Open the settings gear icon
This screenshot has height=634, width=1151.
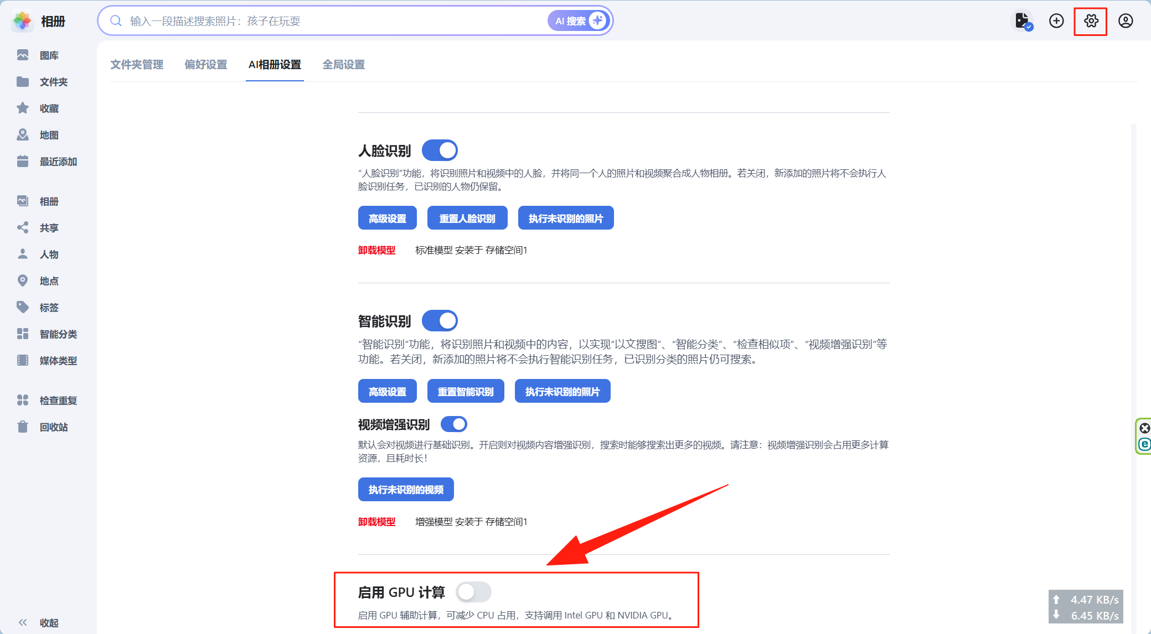pos(1091,21)
